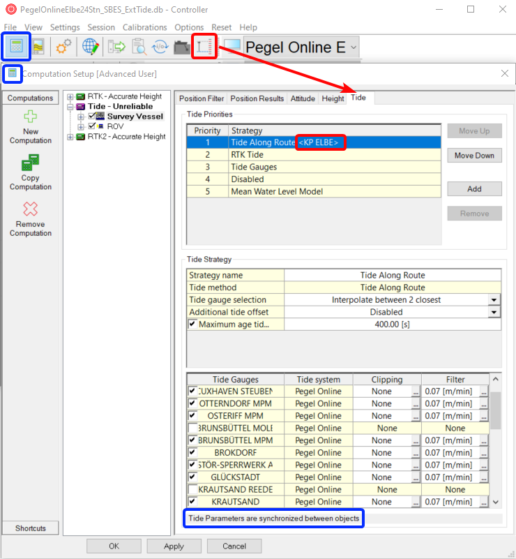Enable the BRUNSBÜTTEL MOLE tide gauge checkbox
516x559 pixels.
click(x=192, y=428)
